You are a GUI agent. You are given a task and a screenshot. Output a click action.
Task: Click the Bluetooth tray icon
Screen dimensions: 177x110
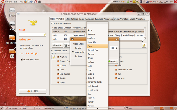pyautogui.click(x=141, y=2)
